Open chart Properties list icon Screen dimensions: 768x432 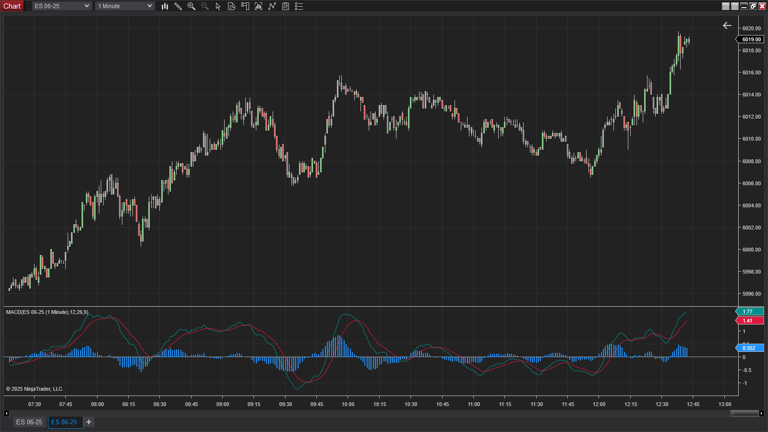point(299,6)
